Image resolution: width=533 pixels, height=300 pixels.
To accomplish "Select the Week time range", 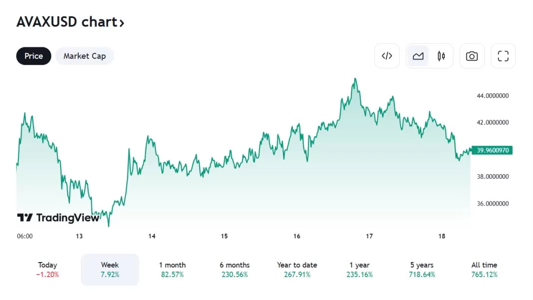I will 110,270.
